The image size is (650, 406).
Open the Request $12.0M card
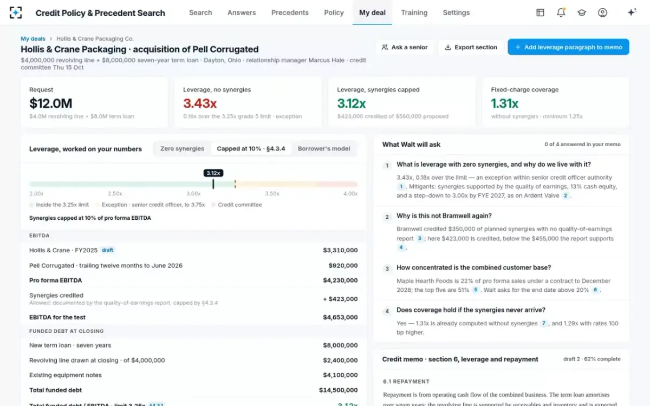[94, 102]
